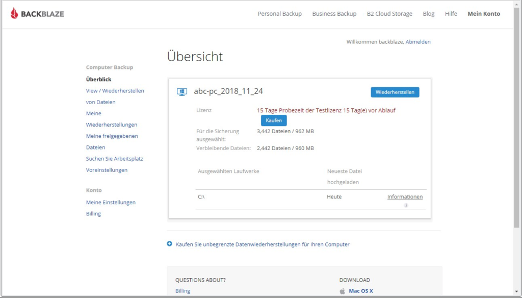Click the Mac OS X download link
Screen dimensions: 522x298
(361, 291)
